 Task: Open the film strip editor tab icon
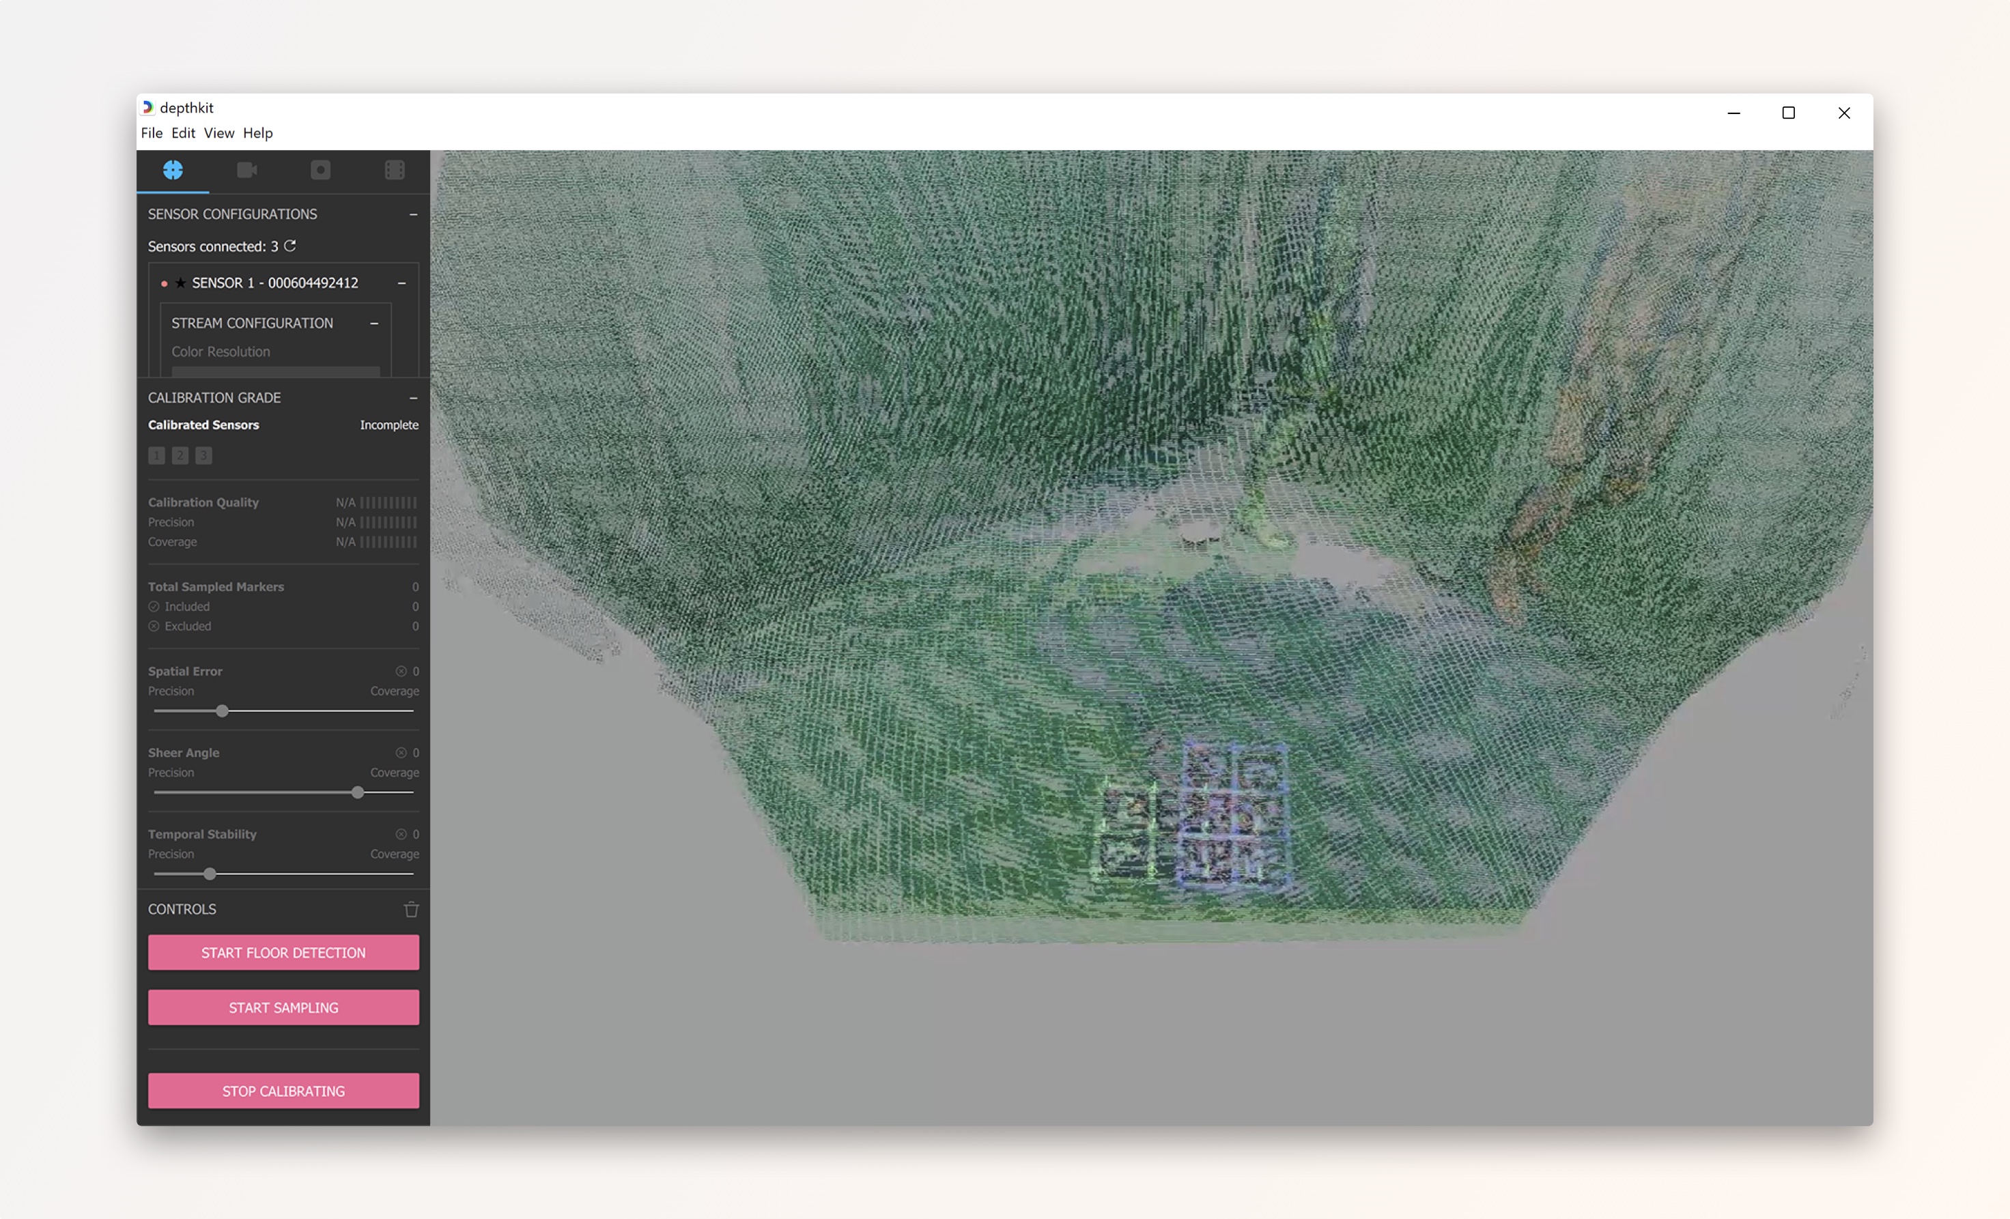pos(395,169)
